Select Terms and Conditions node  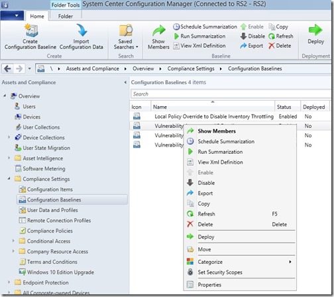click(52, 262)
